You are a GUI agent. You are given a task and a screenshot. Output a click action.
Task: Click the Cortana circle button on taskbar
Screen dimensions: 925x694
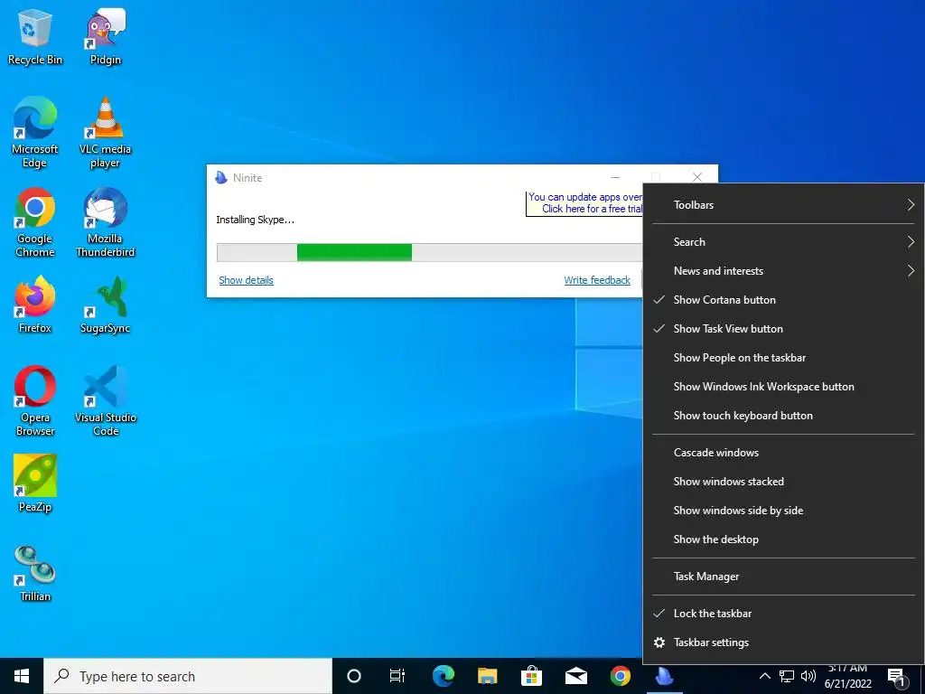tap(353, 676)
